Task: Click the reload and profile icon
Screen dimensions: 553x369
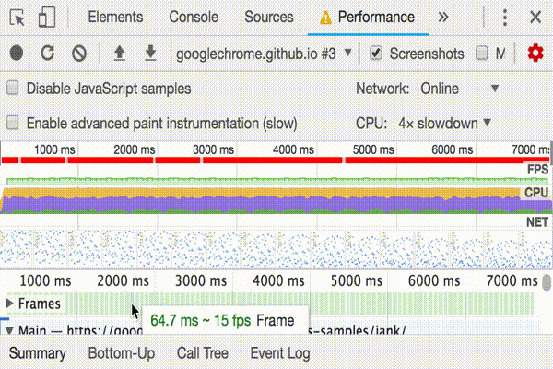Action: point(48,54)
